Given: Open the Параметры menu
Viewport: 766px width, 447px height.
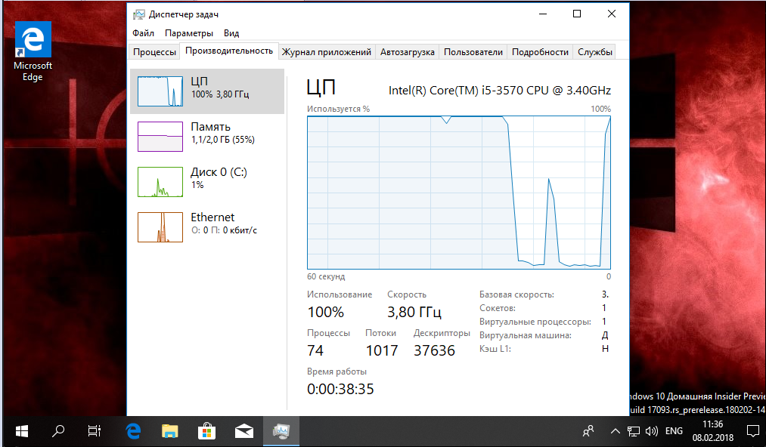Looking at the screenshot, I should coord(188,33).
